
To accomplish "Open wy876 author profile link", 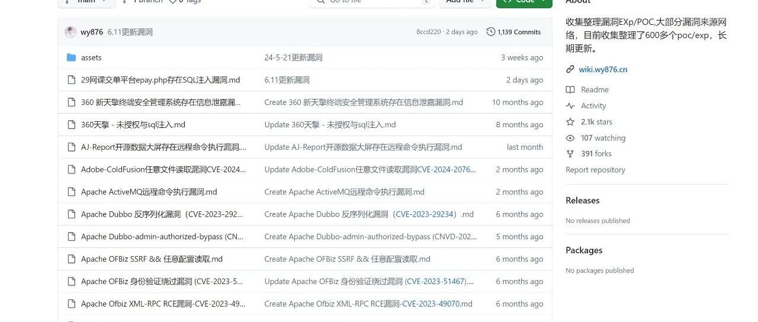I will click(92, 32).
